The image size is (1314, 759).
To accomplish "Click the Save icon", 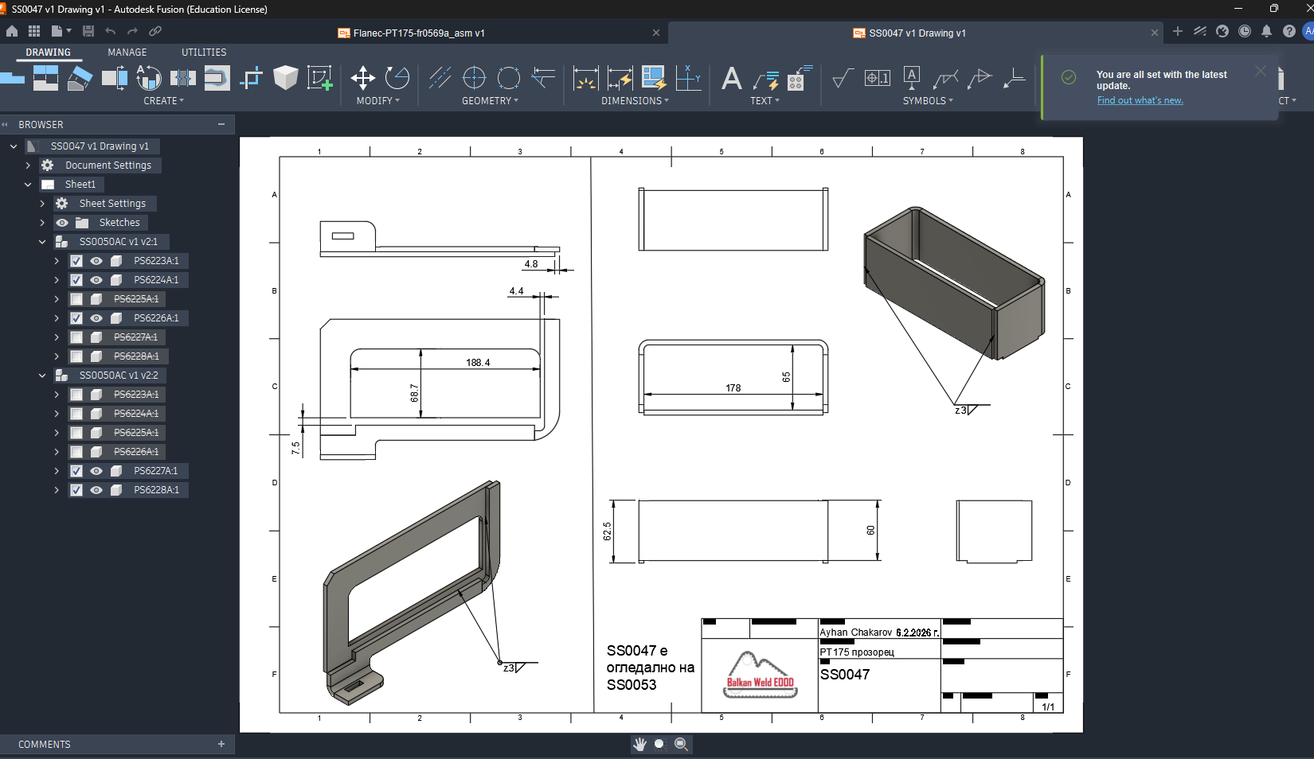I will 88,31.
